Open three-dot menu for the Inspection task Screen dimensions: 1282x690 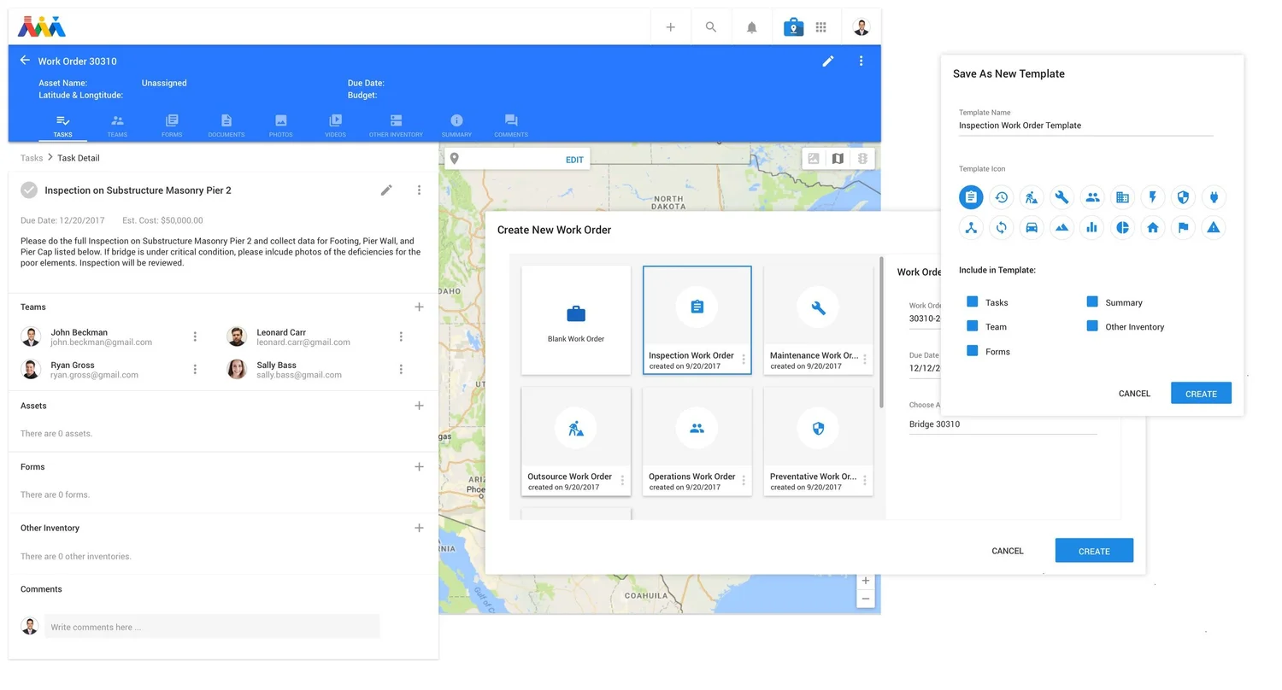pos(419,190)
